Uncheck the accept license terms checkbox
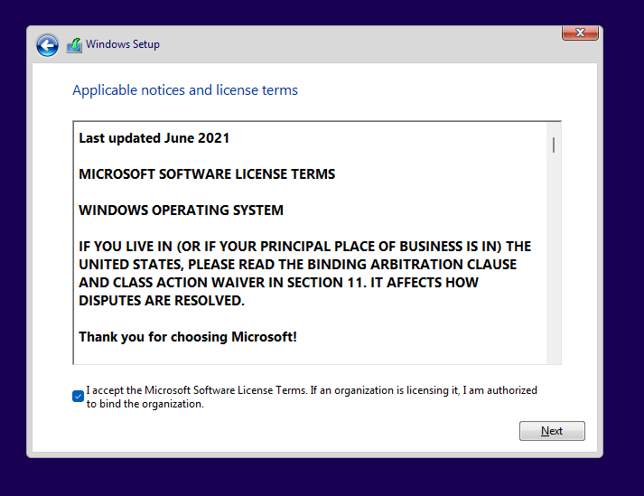This screenshot has height=496, width=644. [x=78, y=397]
